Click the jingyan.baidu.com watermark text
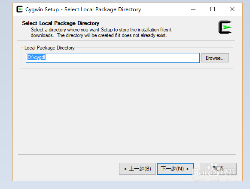 point(215,180)
